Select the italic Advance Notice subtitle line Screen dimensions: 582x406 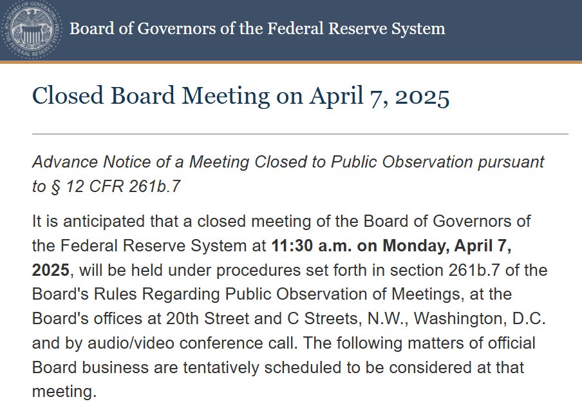[x=288, y=174]
